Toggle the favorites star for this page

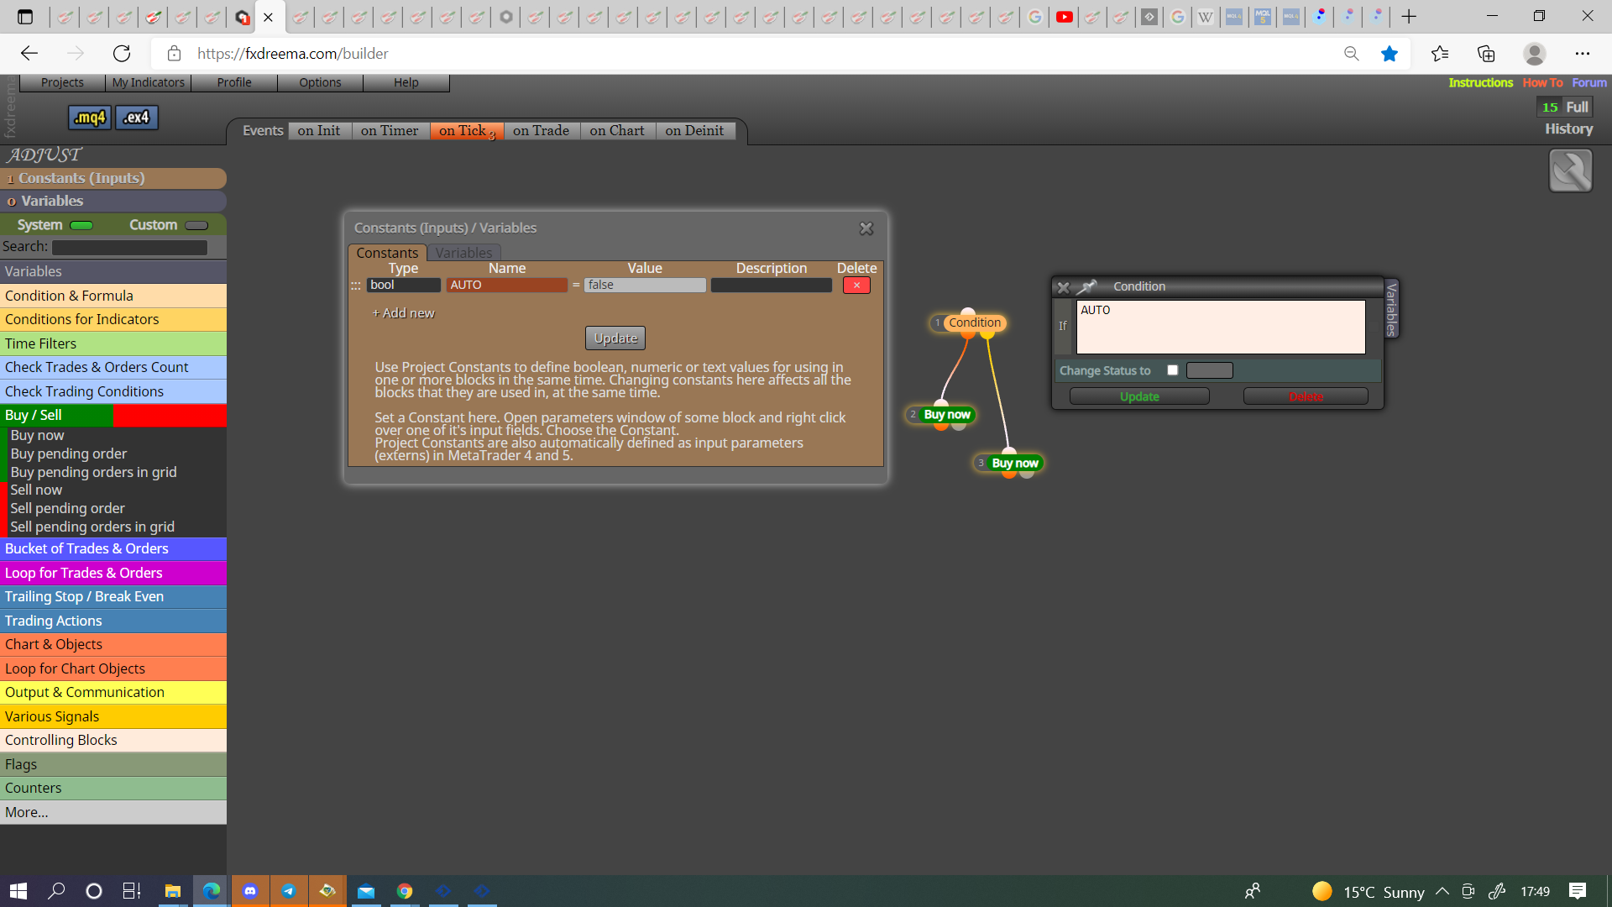click(1390, 54)
